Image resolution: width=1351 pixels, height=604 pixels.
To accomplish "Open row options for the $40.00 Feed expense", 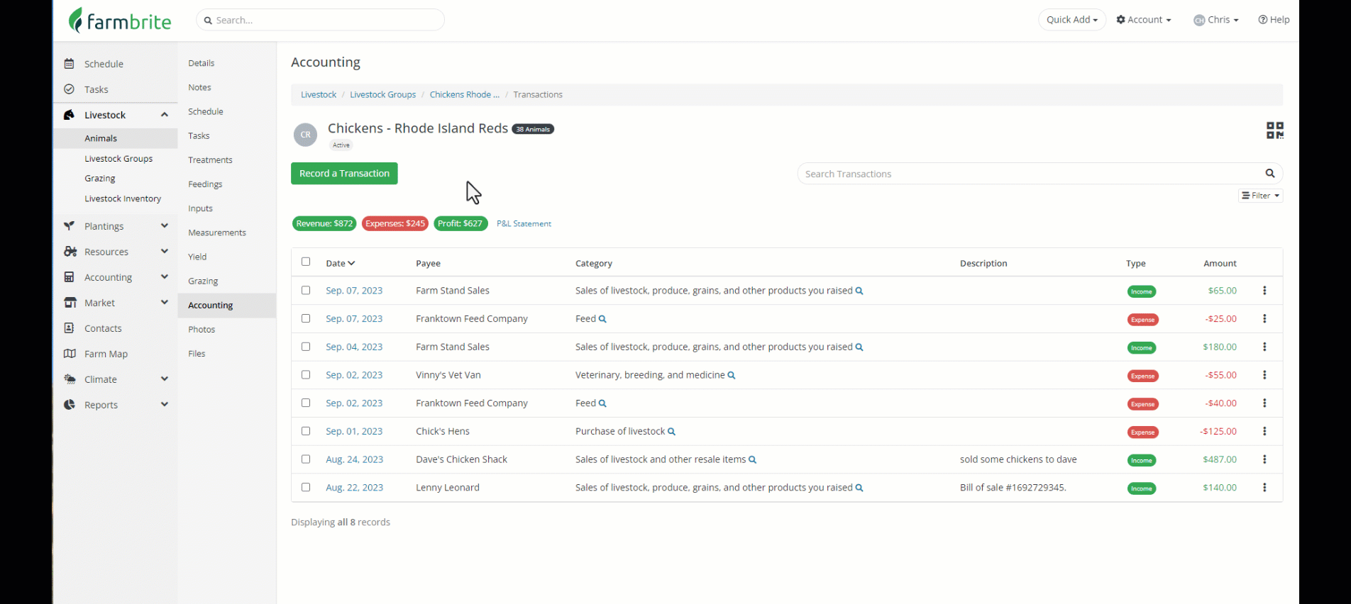I will 1264,403.
